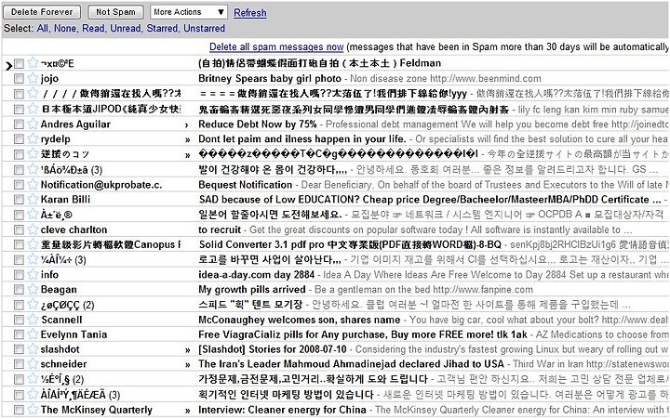This screenshot has height=419, width=670.
Task: Select Unread messages link
Action: tap(126, 28)
